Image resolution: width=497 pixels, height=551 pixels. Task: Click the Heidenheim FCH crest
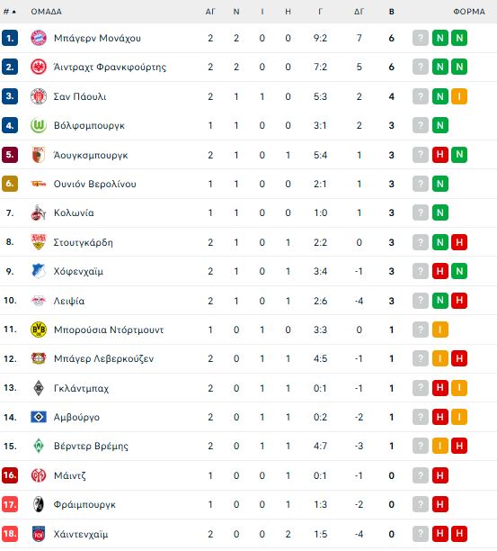pyautogui.click(x=39, y=534)
